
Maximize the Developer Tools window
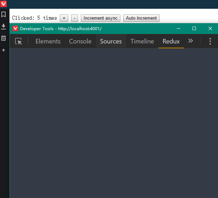(194, 28)
